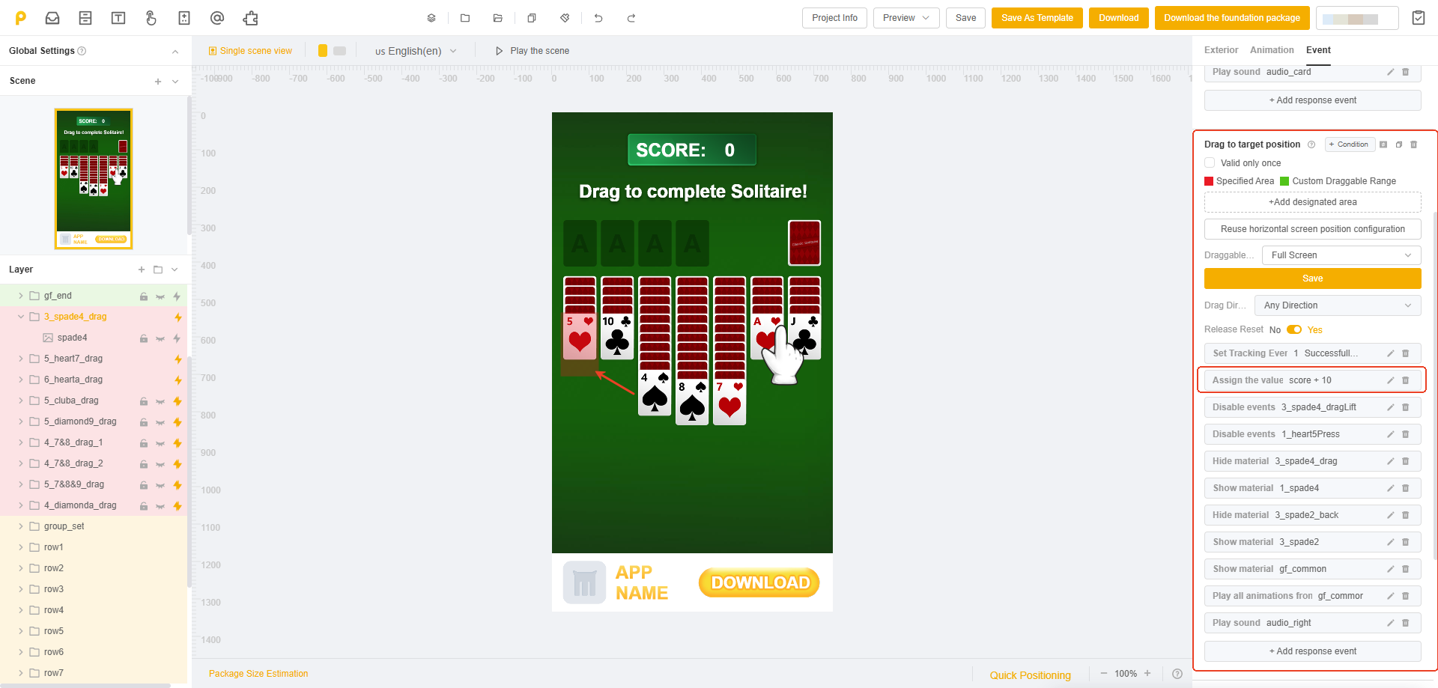
Task: Select the row4 layer
Action: (54, 610)
